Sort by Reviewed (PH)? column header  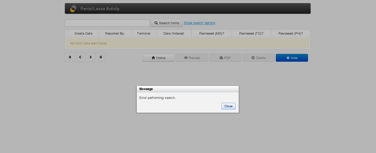(x=290, y=34)
